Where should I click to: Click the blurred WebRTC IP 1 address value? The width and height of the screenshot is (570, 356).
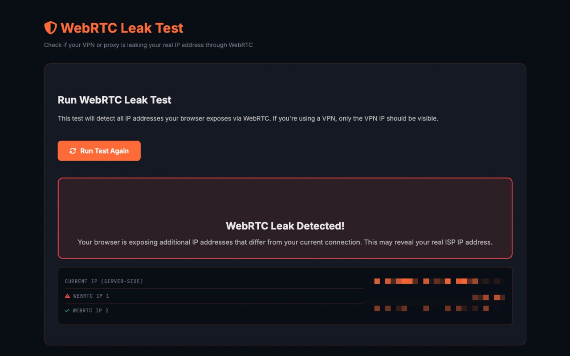click(x=488, y=297)
